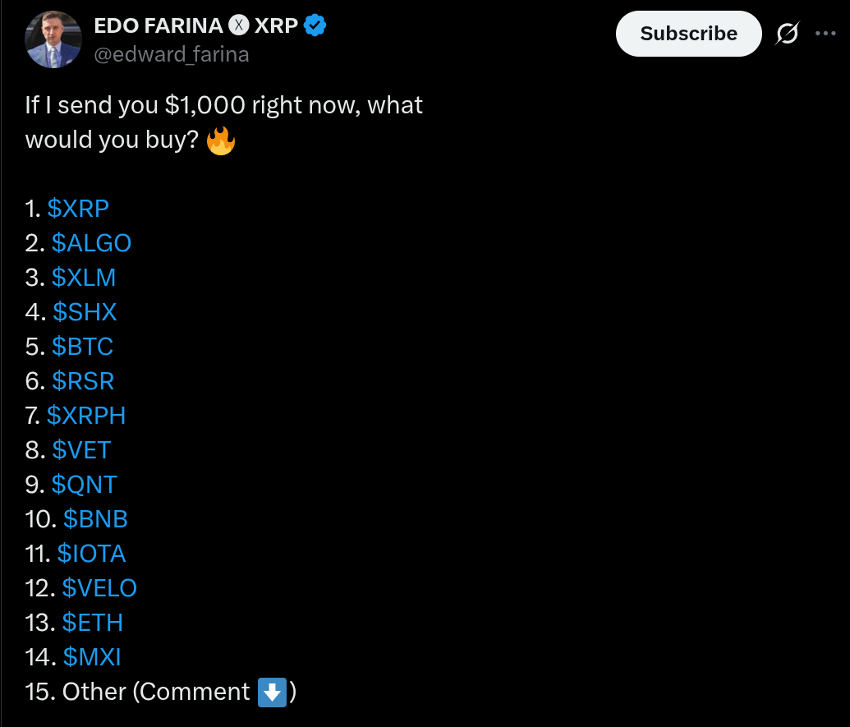Viewport: 850px width, 727px height.
Task: Click the fire emoji in the tweet
Action: [220, 140]
